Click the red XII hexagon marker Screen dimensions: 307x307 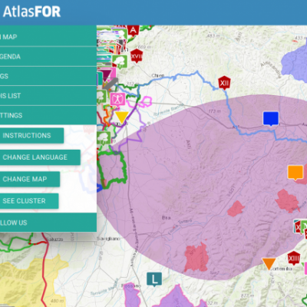click(224, 83)
